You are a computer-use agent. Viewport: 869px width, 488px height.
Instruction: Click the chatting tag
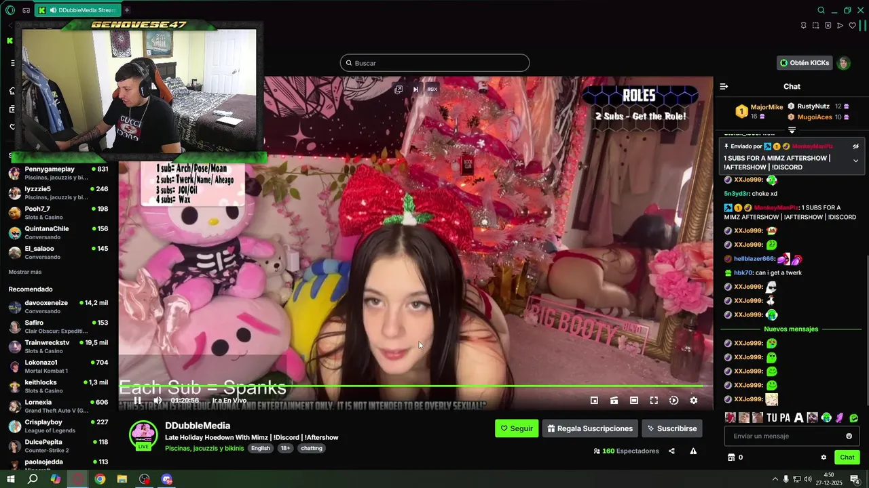pyautogui.click(x=311, y=448)
